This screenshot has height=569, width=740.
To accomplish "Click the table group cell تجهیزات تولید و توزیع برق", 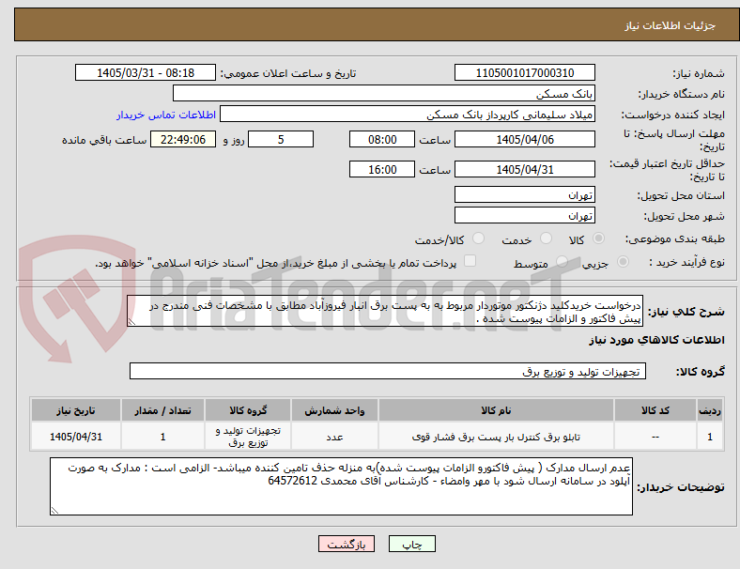I will click(248, 437).
